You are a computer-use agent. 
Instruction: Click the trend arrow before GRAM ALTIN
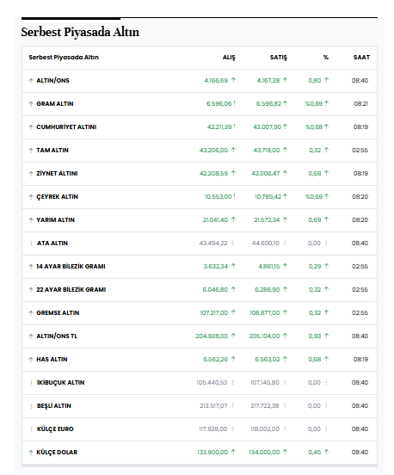pyautogui.click(x=31, y=104)
